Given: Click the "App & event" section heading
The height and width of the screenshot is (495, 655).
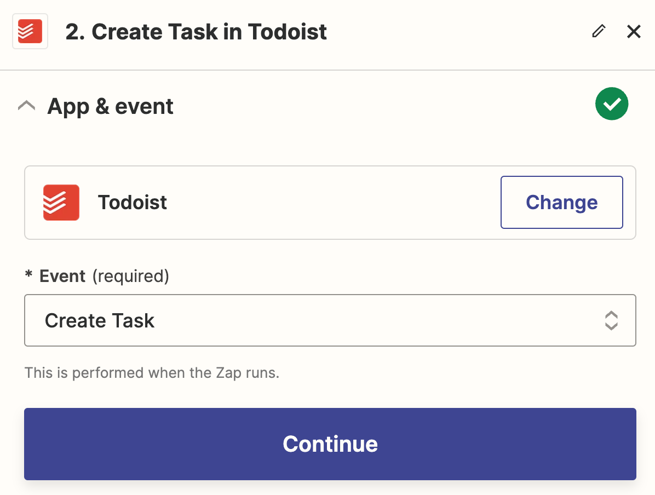Looking at the screenshot, I should click(111, 106).
